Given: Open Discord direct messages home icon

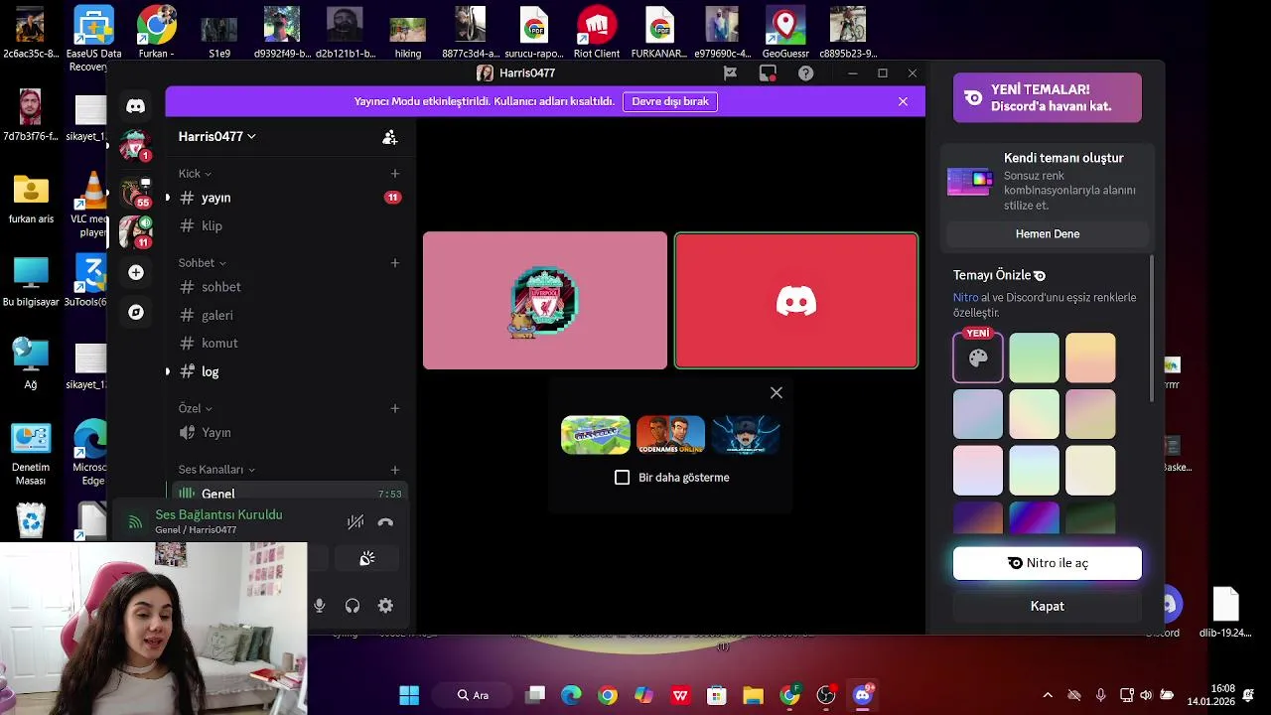Looking at the screenshot, I should (136, 106).
